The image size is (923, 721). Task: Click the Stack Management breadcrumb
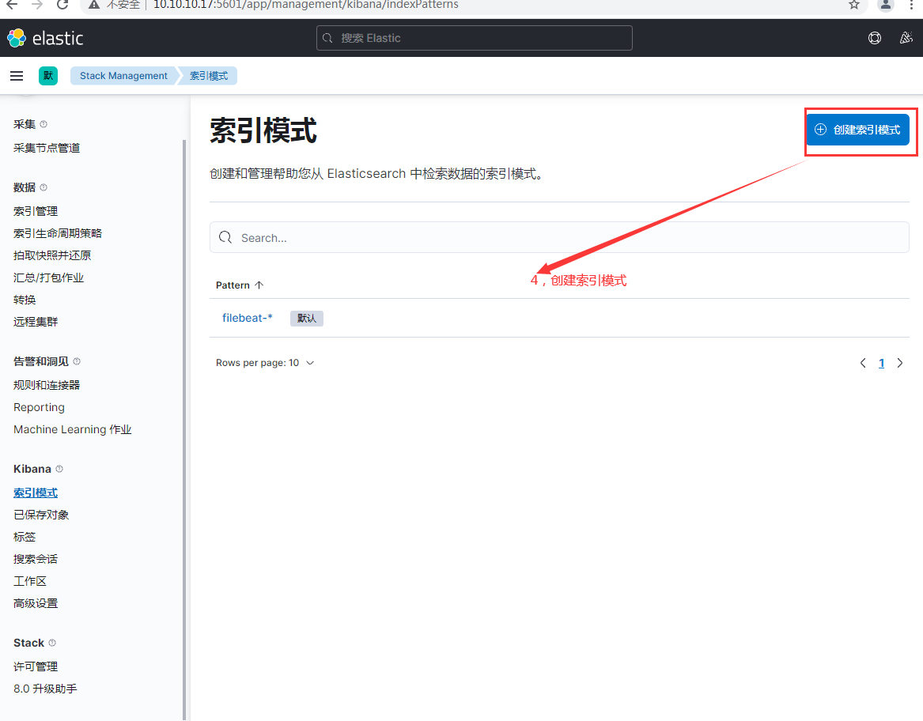pyautogui.click(x=123, y=76)
